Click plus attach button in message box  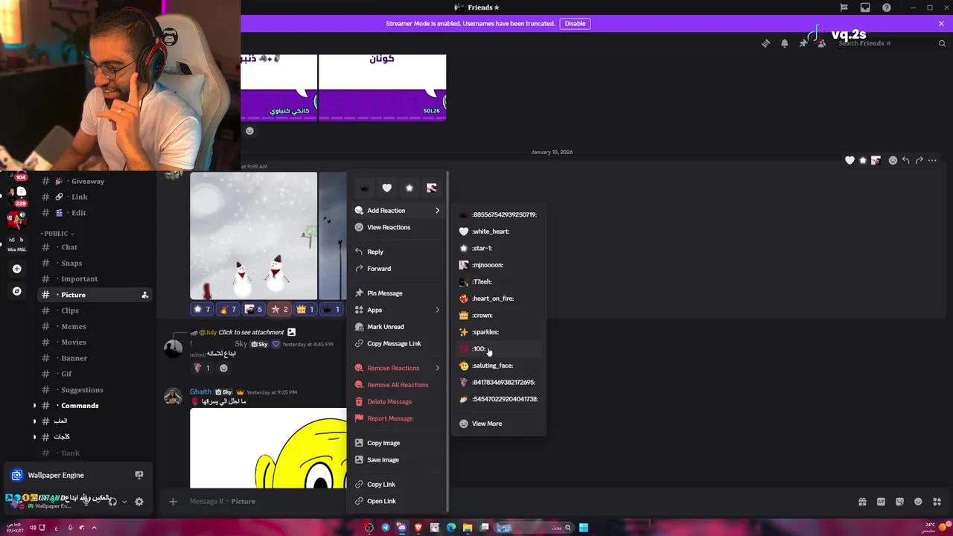(173, 502)
